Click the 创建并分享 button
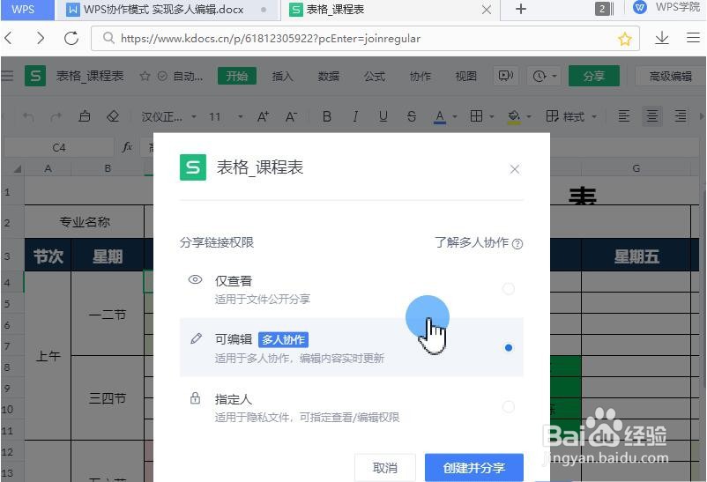 coord(474,468)
